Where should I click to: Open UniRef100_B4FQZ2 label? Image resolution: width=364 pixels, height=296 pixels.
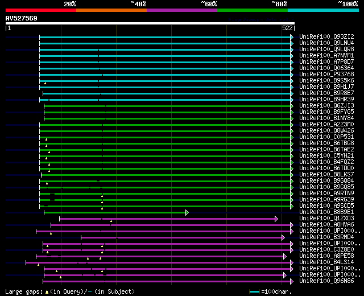tap(326, 162)
